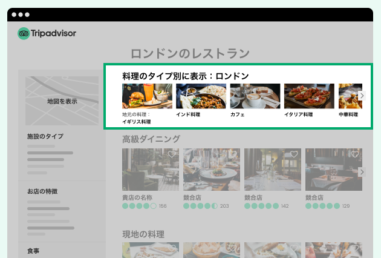Screen dimensions: 381x258
Task: Open the restaurant photo with 129 reviews
Action: coord(334,170)
